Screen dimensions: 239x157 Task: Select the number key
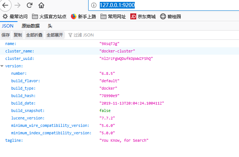(x=19, y=73)
